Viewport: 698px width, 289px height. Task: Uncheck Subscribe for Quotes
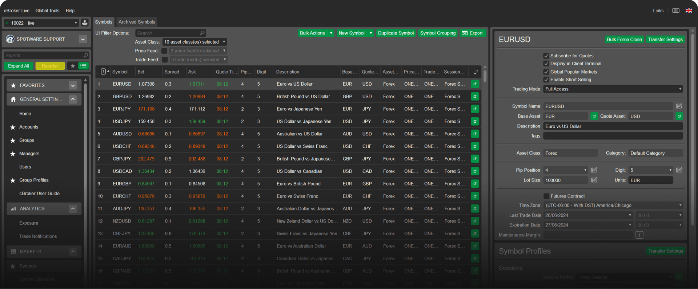tap(546, 56)
